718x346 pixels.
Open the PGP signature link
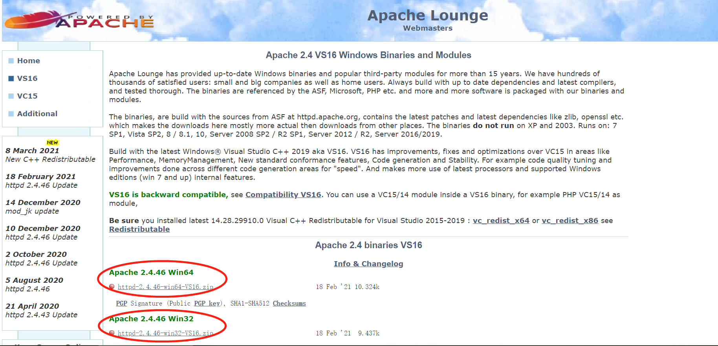[x=122, y=304]
